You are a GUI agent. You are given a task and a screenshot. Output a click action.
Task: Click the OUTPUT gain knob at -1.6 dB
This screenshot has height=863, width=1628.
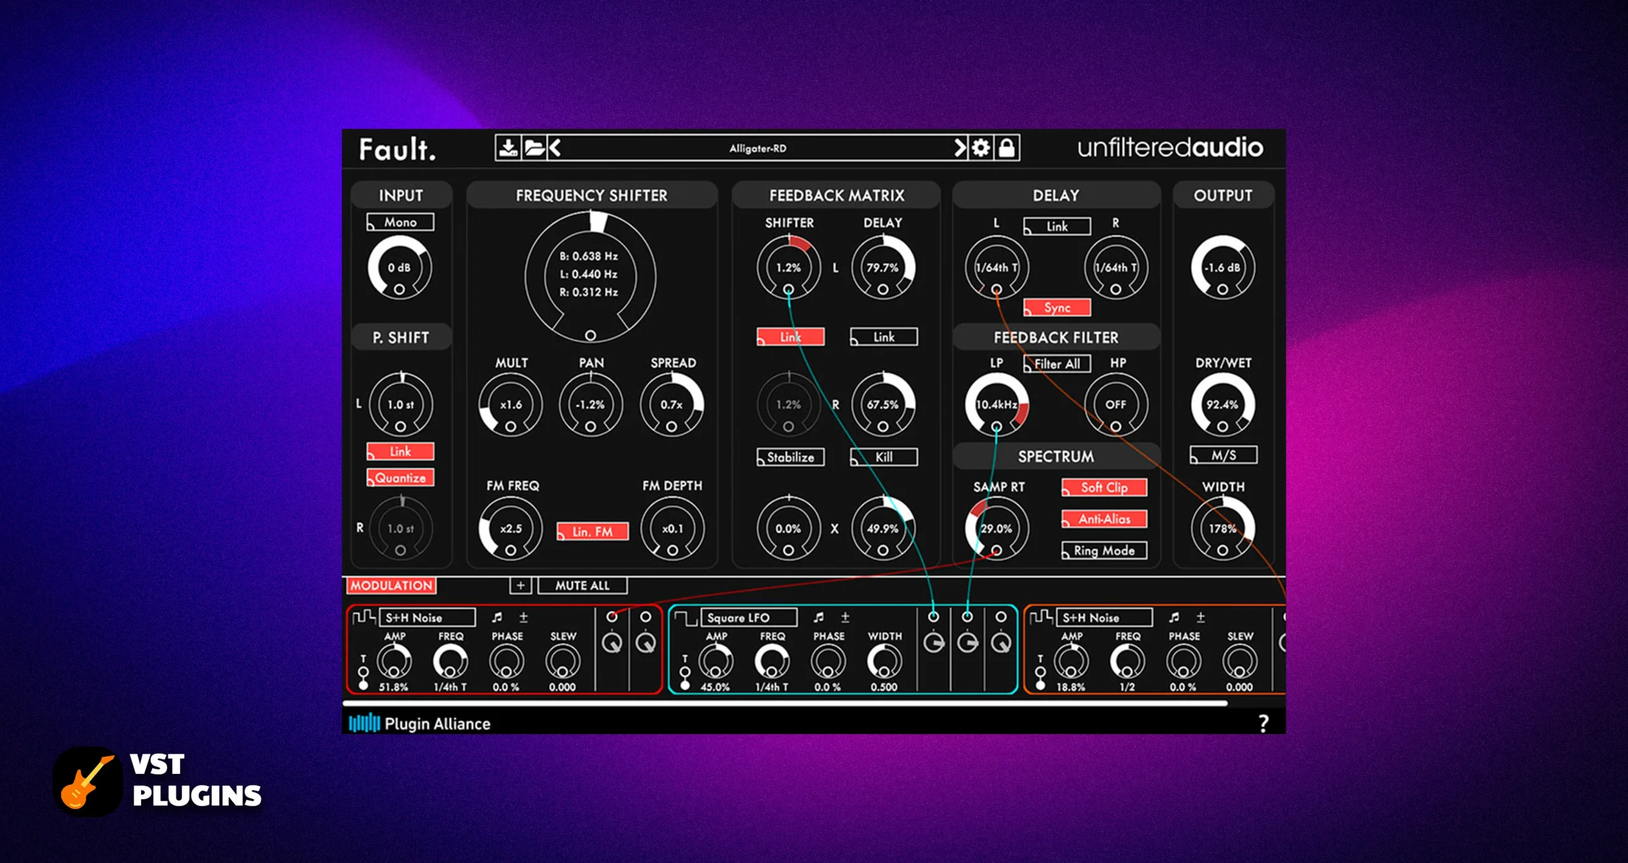tap(1223, 268)
